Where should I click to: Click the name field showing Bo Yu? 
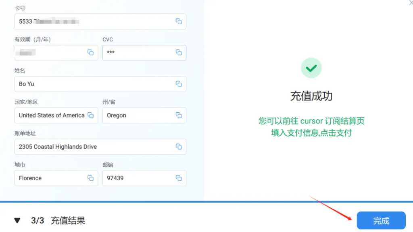tap(93, 84)
